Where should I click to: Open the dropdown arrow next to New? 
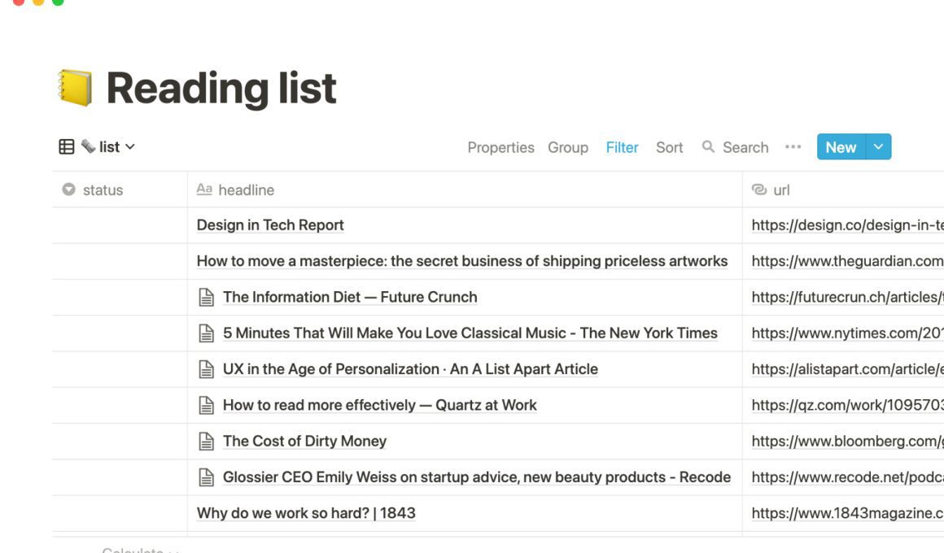[878, 147]
